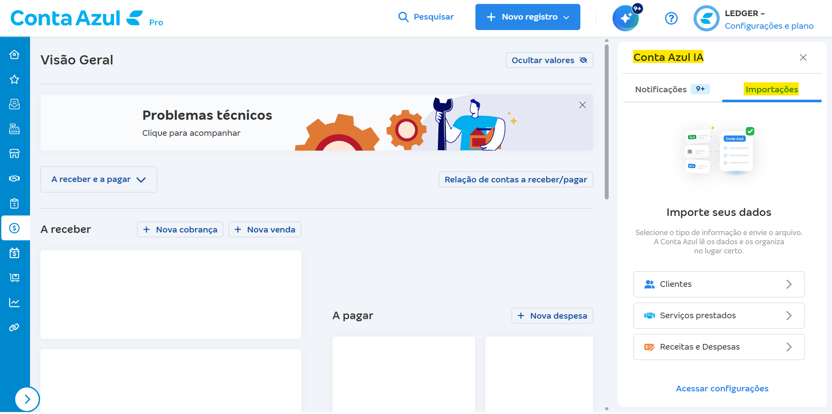The width and height of the screenshot is (832, 414).
Task: Click the 9+ notifications badge
Action: click(700, 89)
